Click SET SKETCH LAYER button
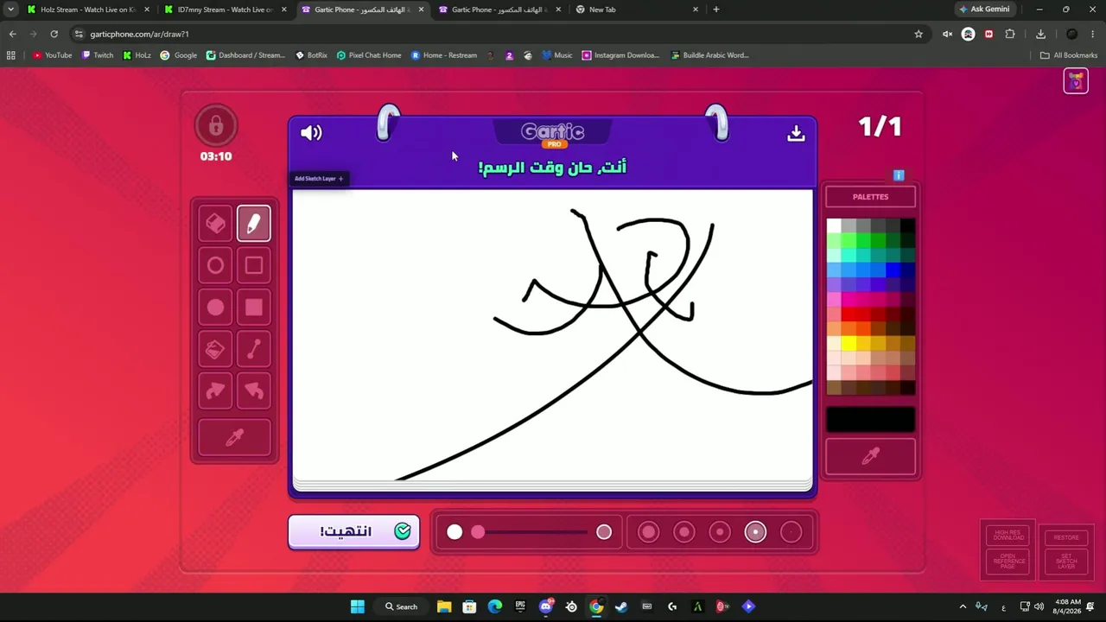Screen dimensions: 1106x622 (x=1066, y=562)
